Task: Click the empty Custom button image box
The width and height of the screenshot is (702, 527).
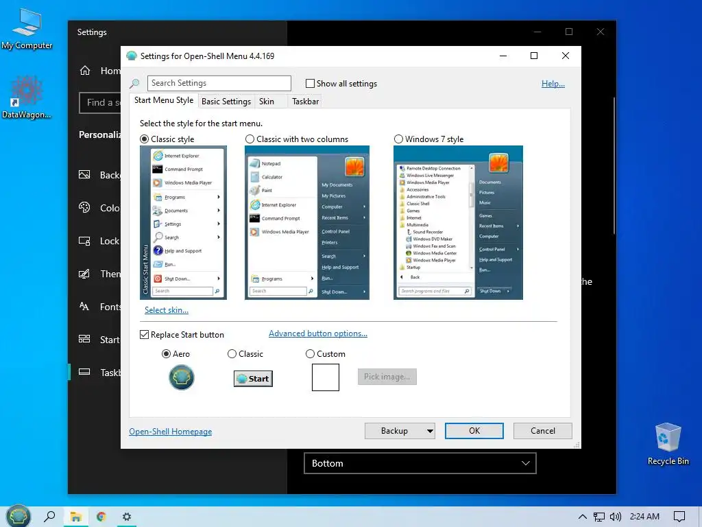Action: pos(326,377)
